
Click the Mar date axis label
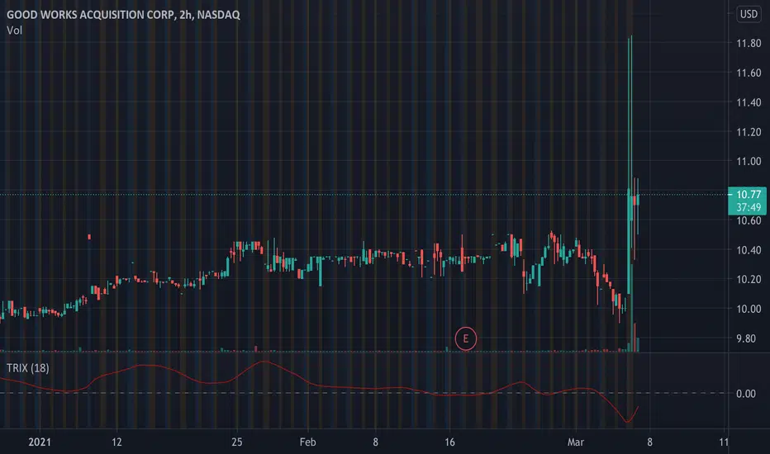pyautogui.click(x=576, y=442)
